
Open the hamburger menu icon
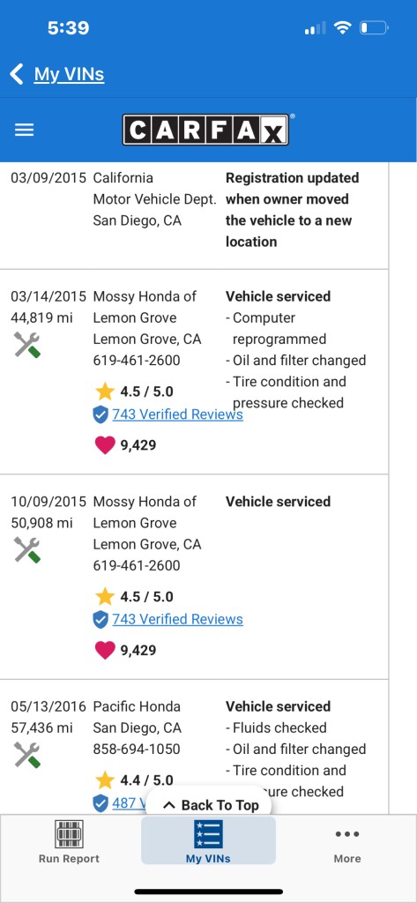[x=24, y=131]
